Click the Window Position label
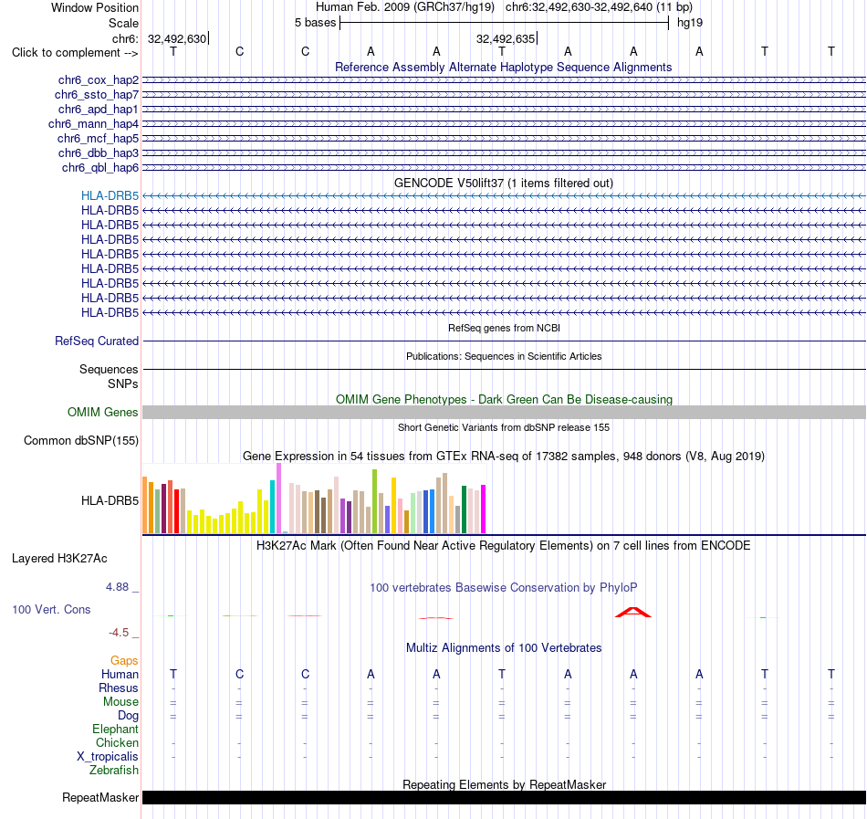The width and height of the screenshot is (867, 819). tap(95, 7)
